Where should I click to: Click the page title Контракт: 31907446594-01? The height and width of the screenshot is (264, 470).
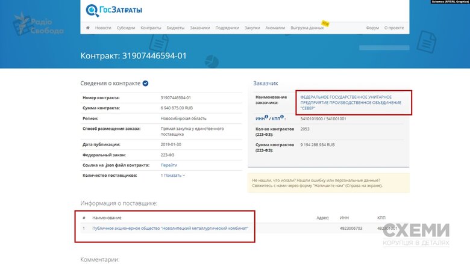click(133, 55)
